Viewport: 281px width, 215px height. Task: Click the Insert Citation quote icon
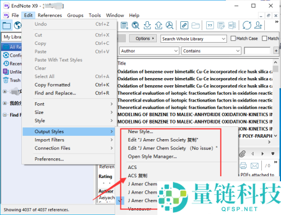(210, 25)
